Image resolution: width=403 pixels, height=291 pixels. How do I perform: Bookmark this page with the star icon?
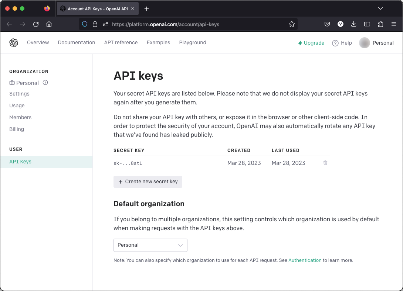(x=291, y=24)
